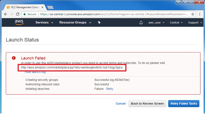Click the red Launch Failed error icon
The image size is (205, 114).
coord(14,58)
